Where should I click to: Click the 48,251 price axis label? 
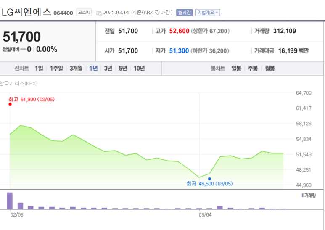[x=304, y=170]
